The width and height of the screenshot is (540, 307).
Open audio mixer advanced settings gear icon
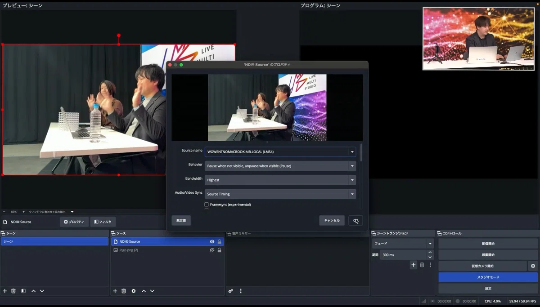pyautogui.click(x=231, y=291)
